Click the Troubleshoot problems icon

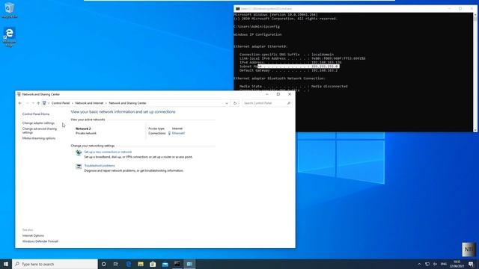(79, 167)
